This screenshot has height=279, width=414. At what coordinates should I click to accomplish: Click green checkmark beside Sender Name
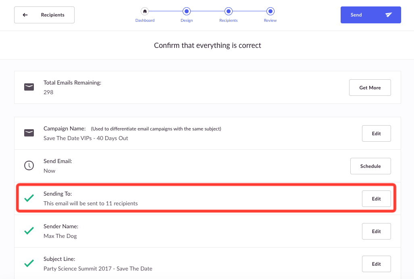pyautogui.click(x=29, y=231)
